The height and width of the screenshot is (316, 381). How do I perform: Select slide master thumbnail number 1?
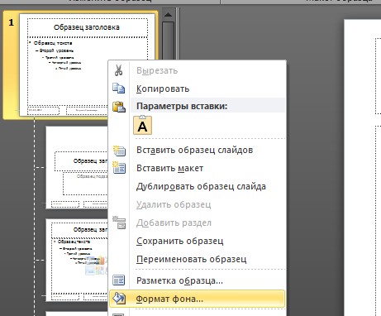point(80,65)
